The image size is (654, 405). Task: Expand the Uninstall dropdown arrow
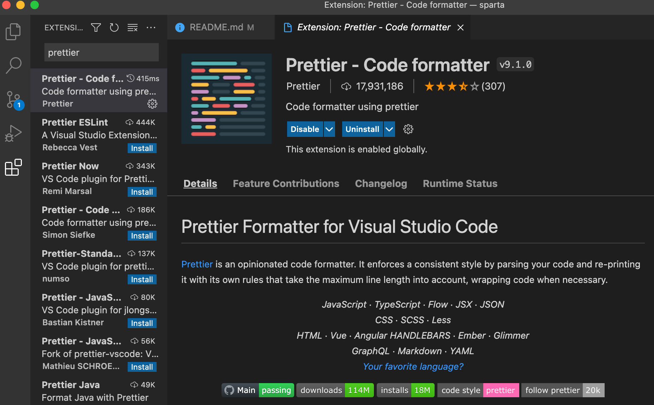click(x=389, y=129)
